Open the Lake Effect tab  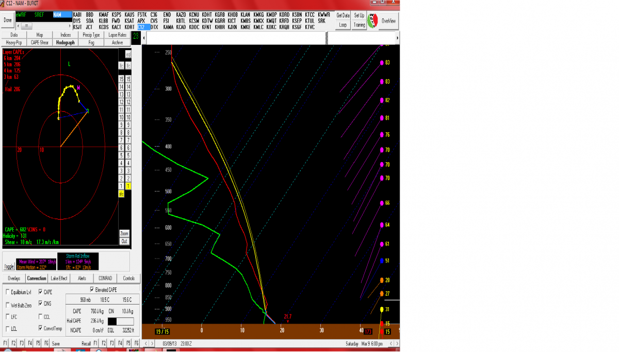point(59,278)
